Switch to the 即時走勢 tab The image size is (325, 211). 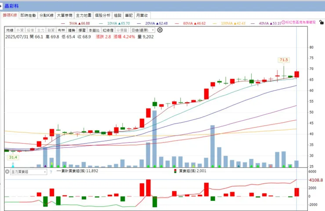click(28, 15)
